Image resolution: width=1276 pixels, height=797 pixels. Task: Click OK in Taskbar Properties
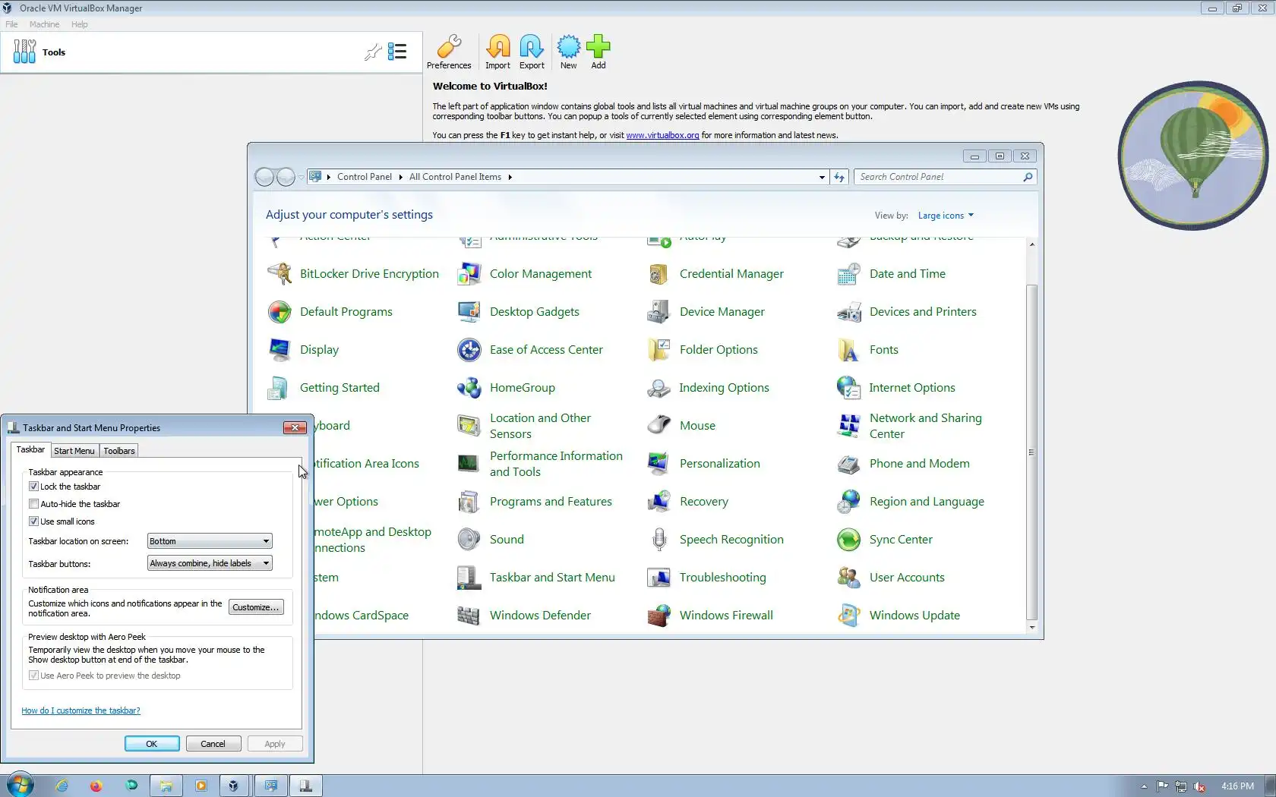(152, 744)
